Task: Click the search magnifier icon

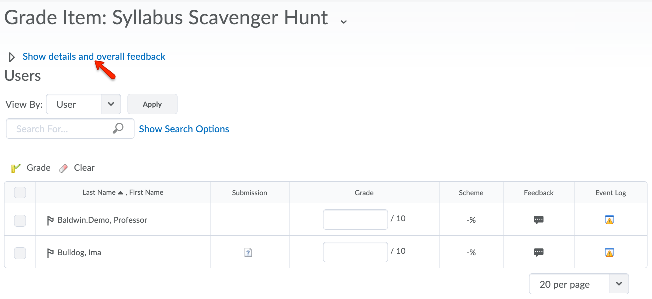Action: tap(118, 128)
